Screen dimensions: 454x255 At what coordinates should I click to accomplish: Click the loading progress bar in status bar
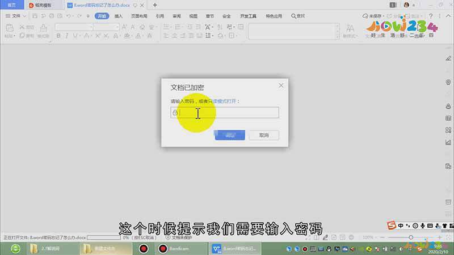pos(104,237)
